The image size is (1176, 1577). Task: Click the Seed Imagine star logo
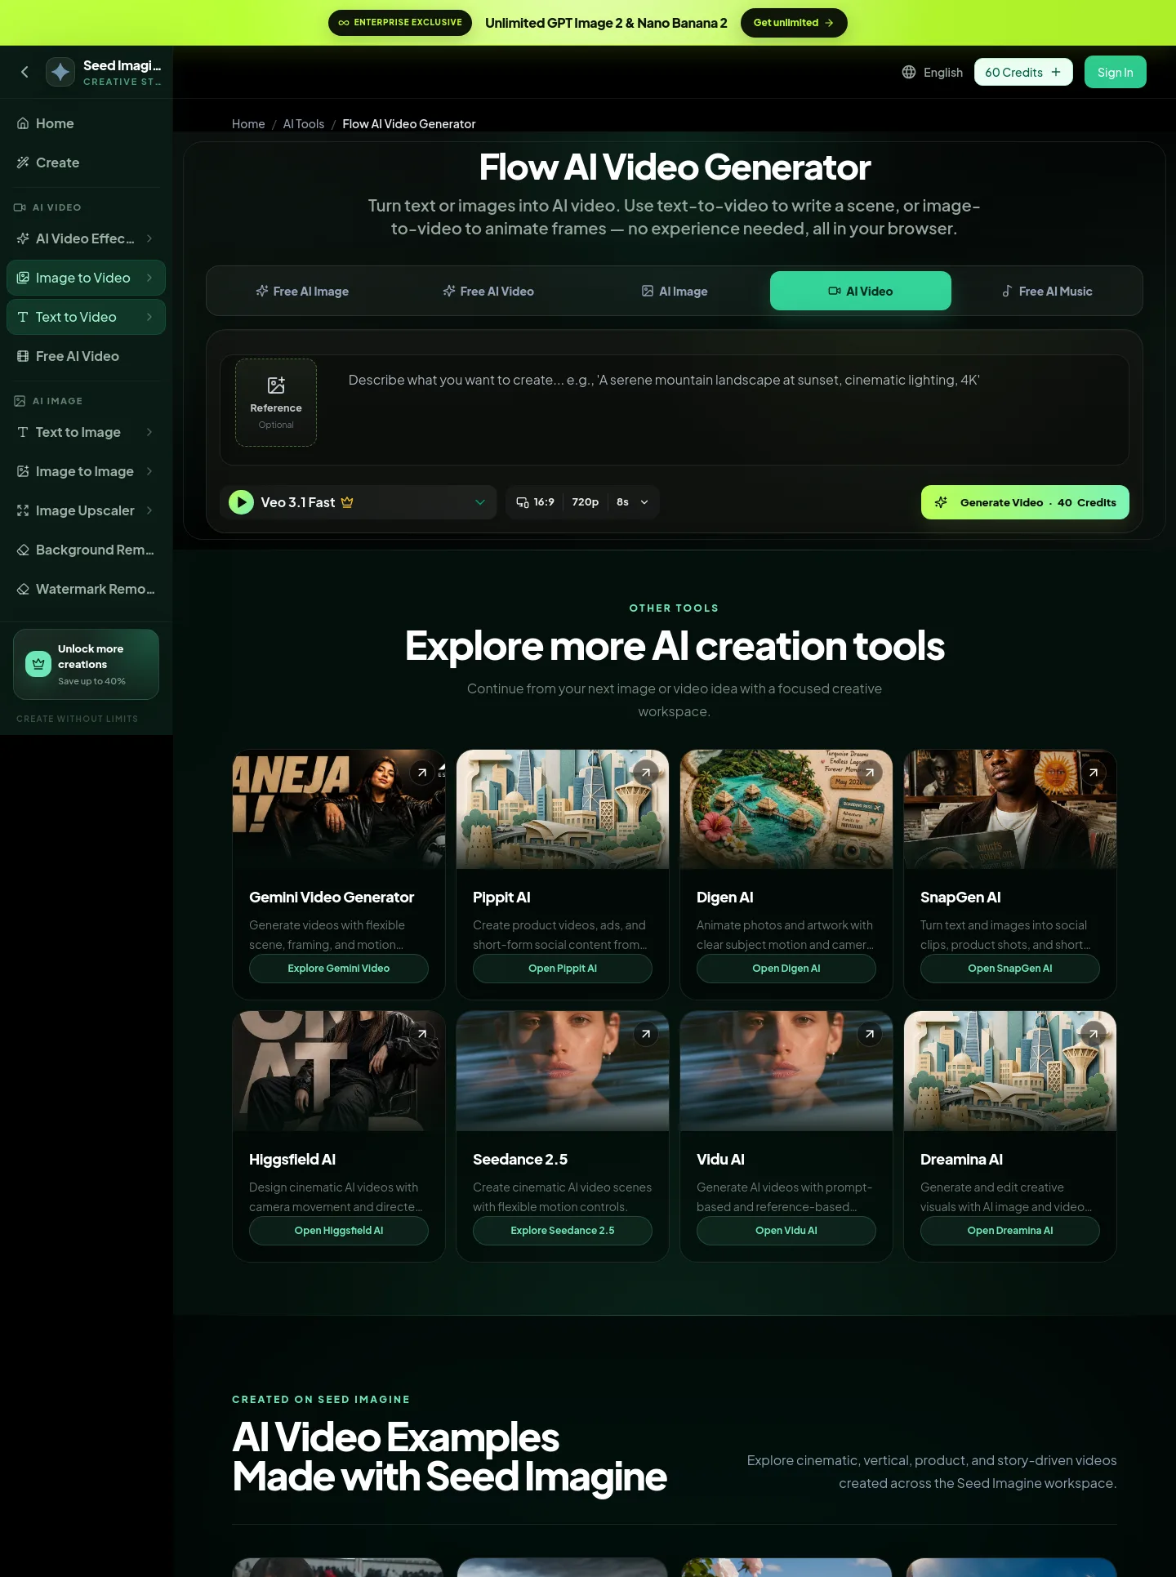(60, 72)
